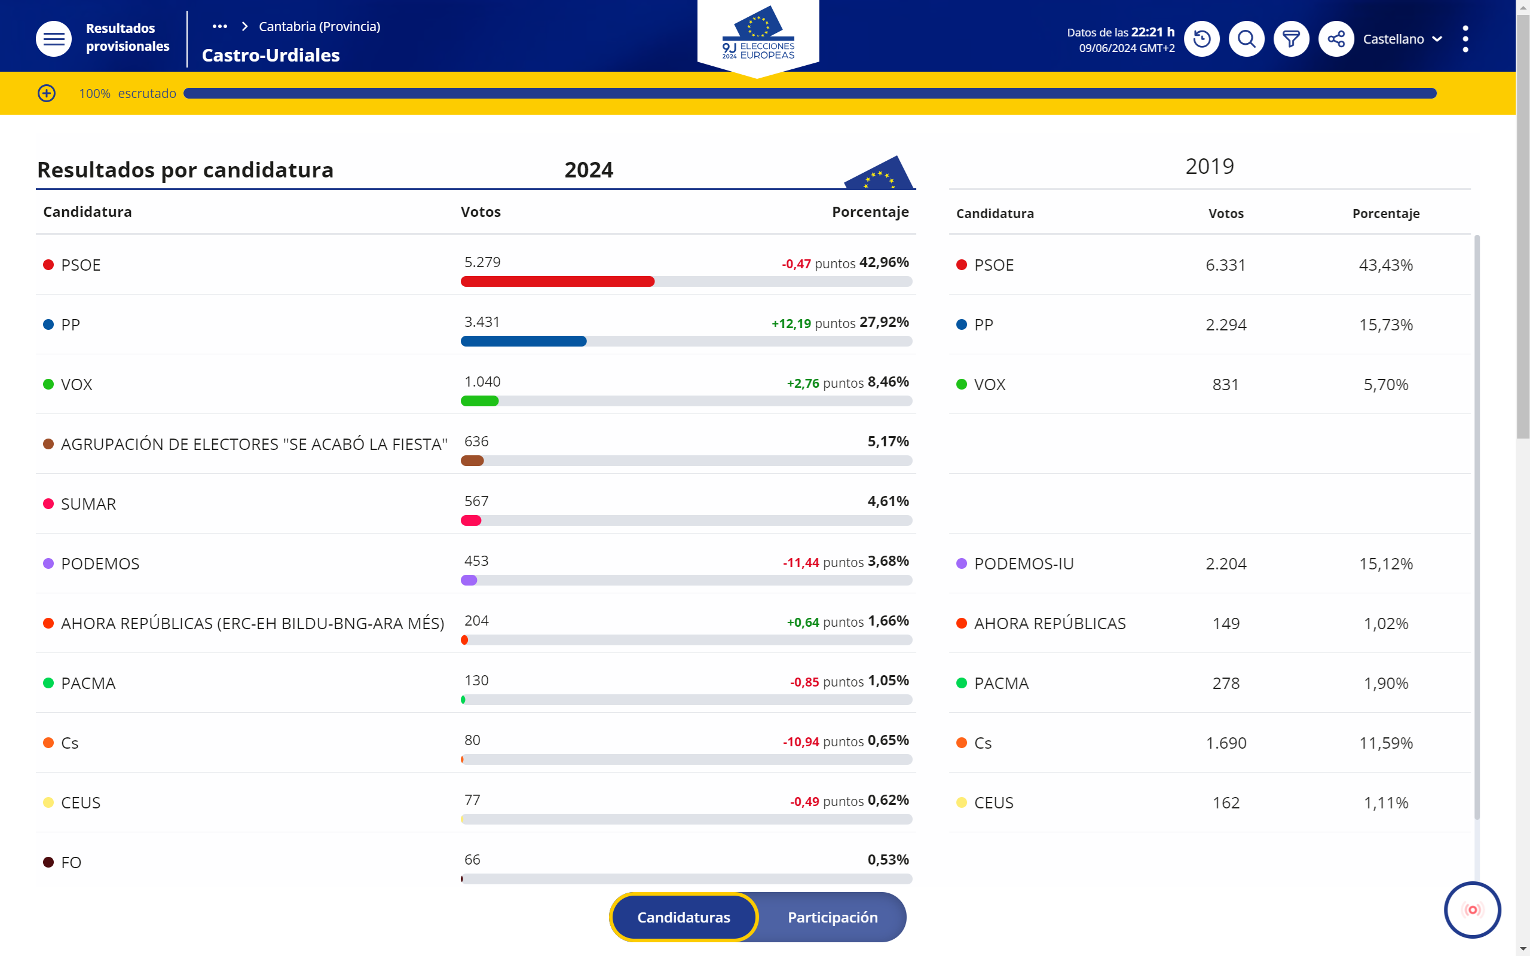Viewport: 1530px width, 956px height.
Task: Open the filter funnel icon
Action: click(x=1291, y=39)
